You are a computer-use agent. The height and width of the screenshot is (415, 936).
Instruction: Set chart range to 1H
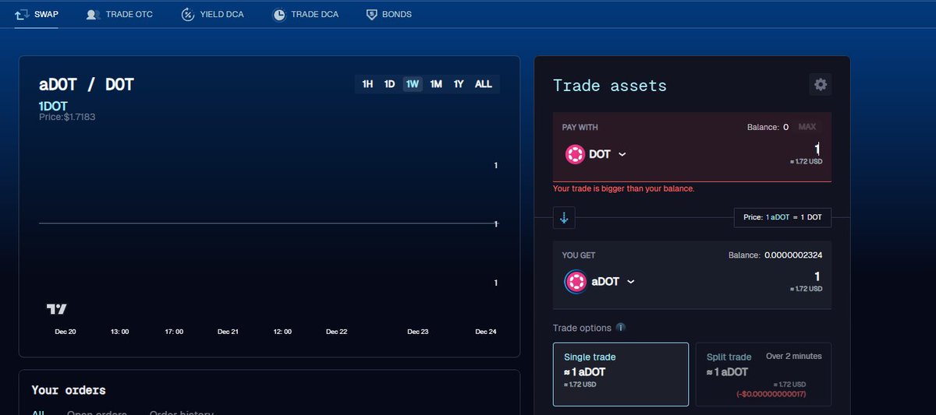[367, 84]
